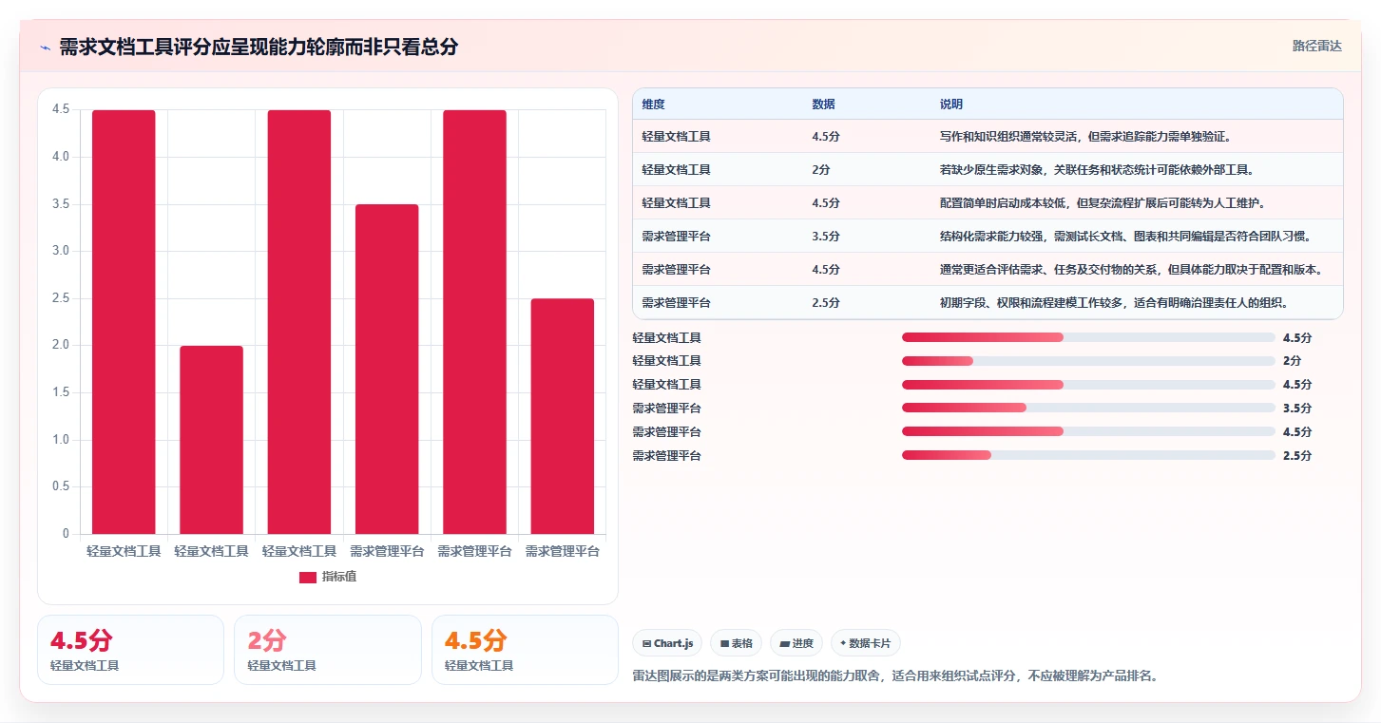
Task: Click the row 配置简单时启动成本较低
Action: (988, 203)
